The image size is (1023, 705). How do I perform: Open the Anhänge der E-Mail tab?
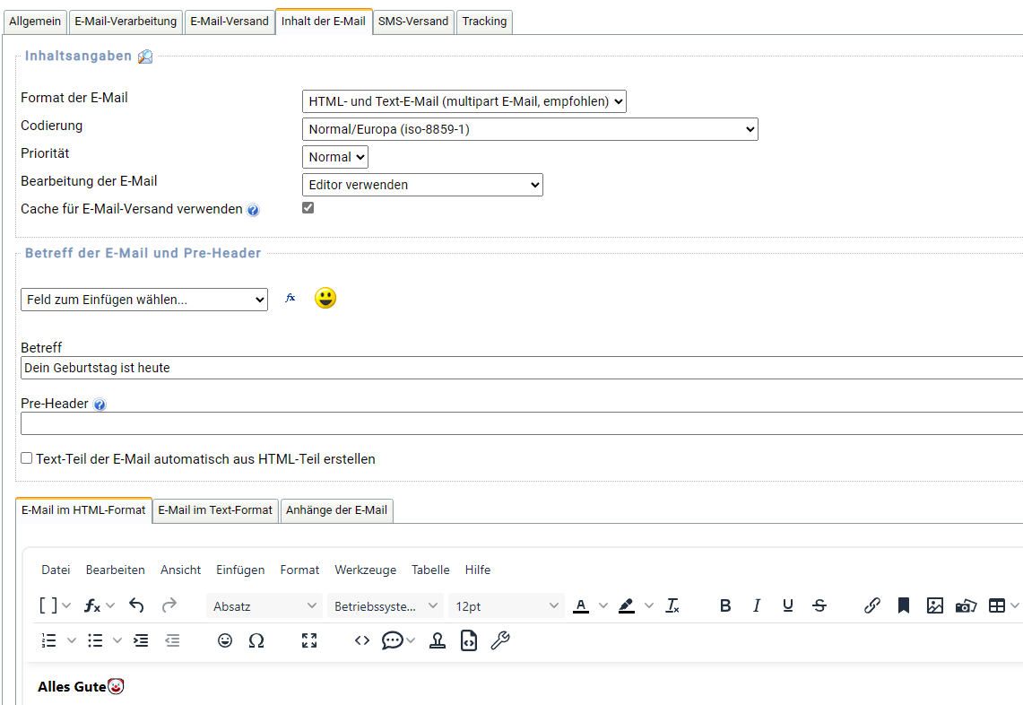[x=336, y=510]
